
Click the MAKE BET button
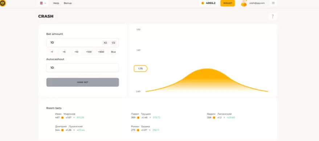click(x=82, y=82)
